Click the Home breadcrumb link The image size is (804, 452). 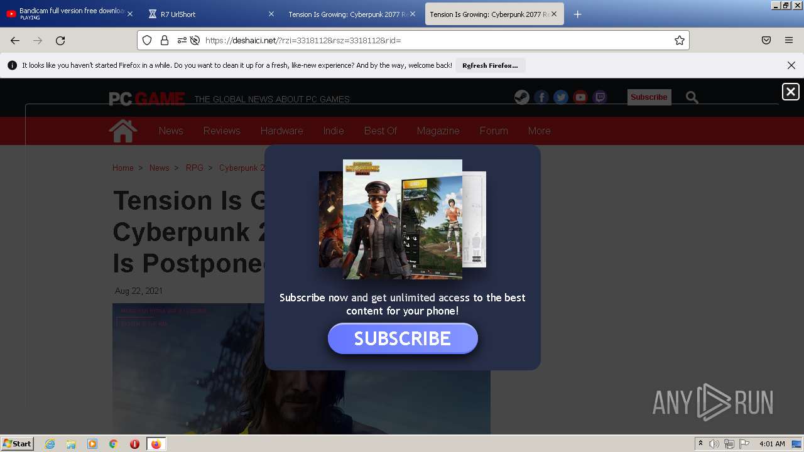tap(123, 168)
